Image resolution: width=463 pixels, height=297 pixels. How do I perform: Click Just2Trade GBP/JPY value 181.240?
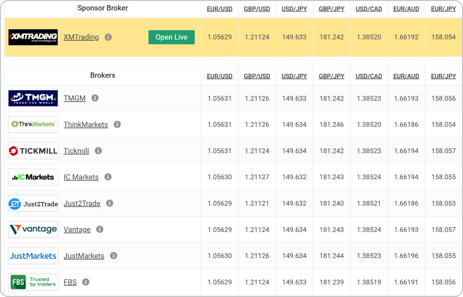[332, 203]
